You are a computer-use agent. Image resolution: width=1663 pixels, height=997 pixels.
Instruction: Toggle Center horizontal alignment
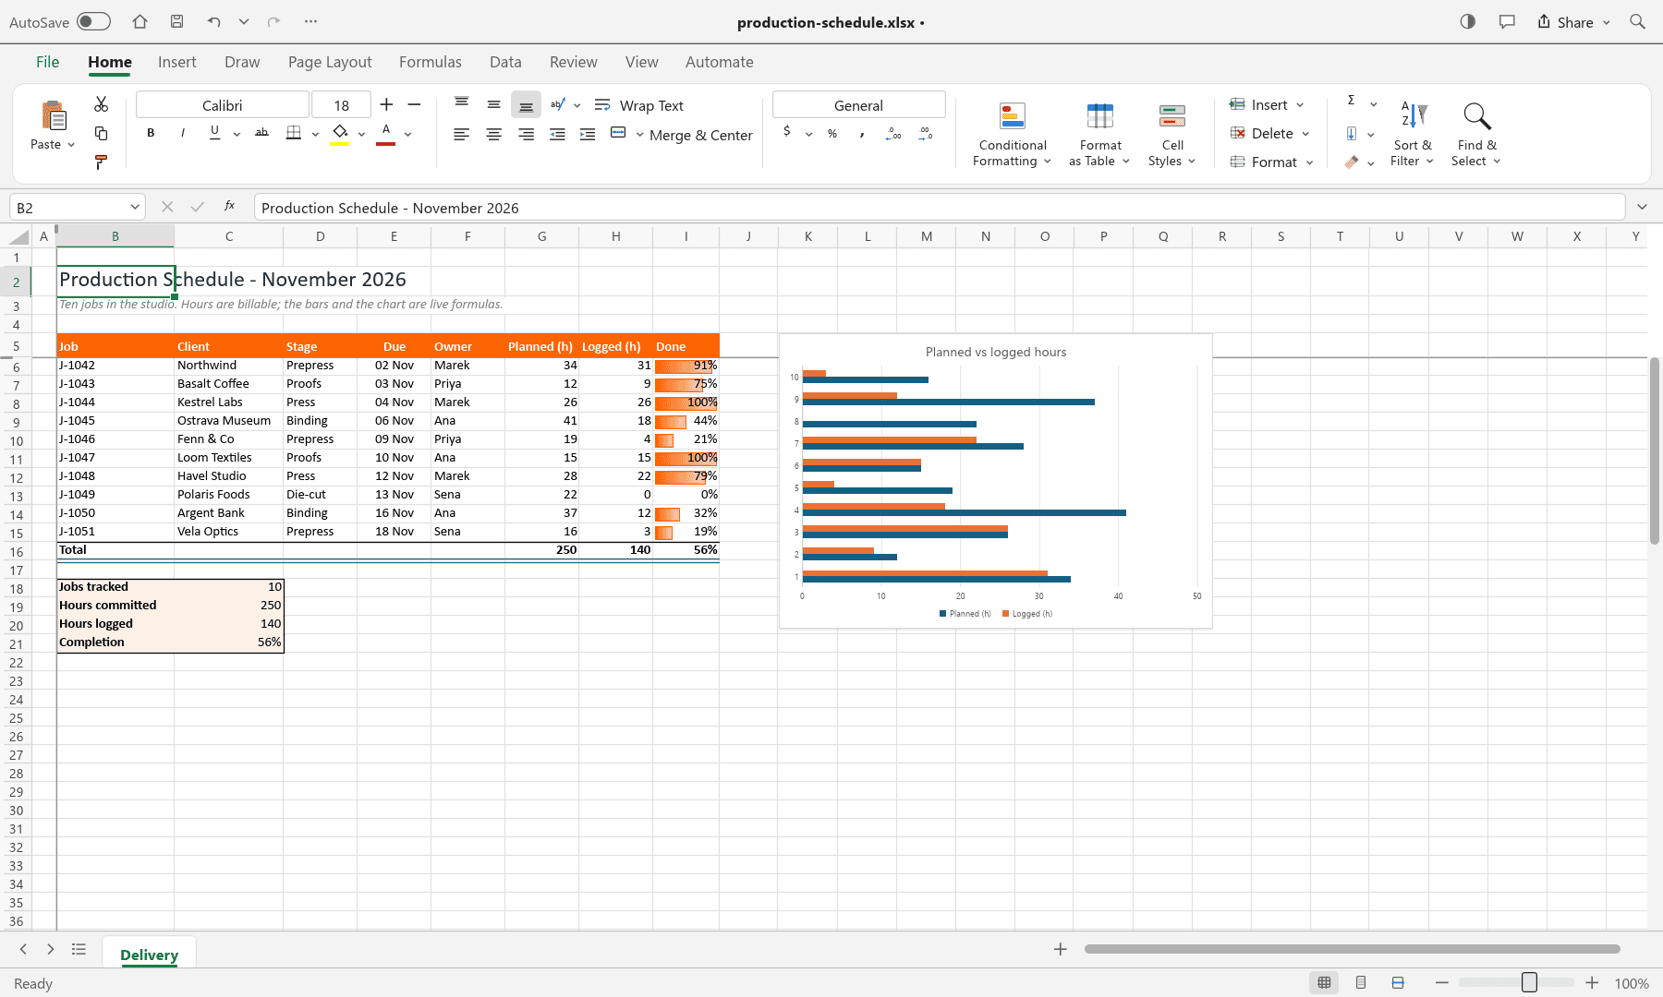494,135
